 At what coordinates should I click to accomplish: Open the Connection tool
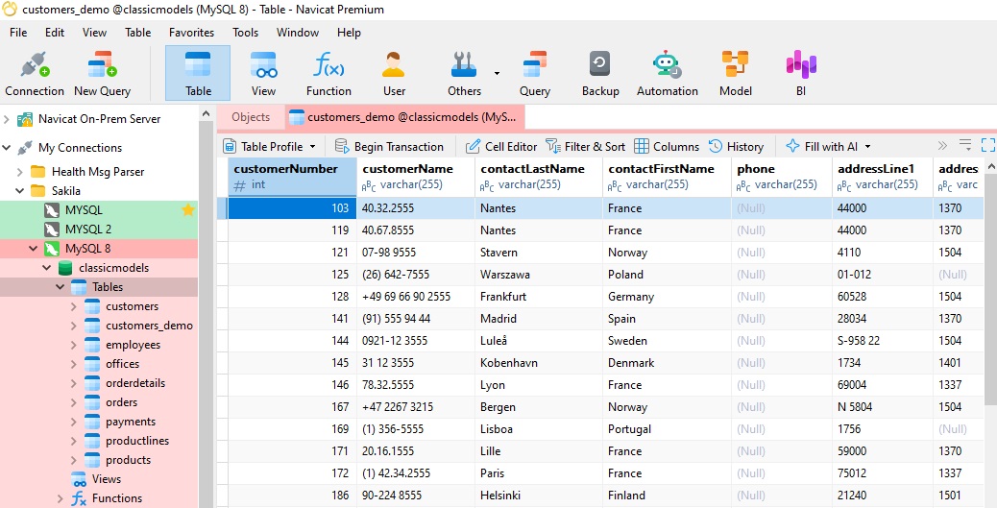point(35,73)
